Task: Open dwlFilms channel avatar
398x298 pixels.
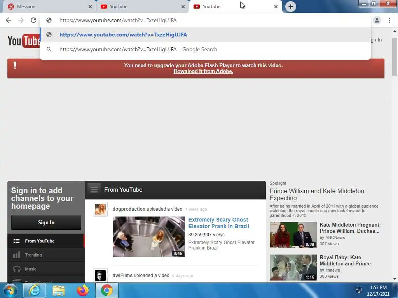Action: [100, 275]
